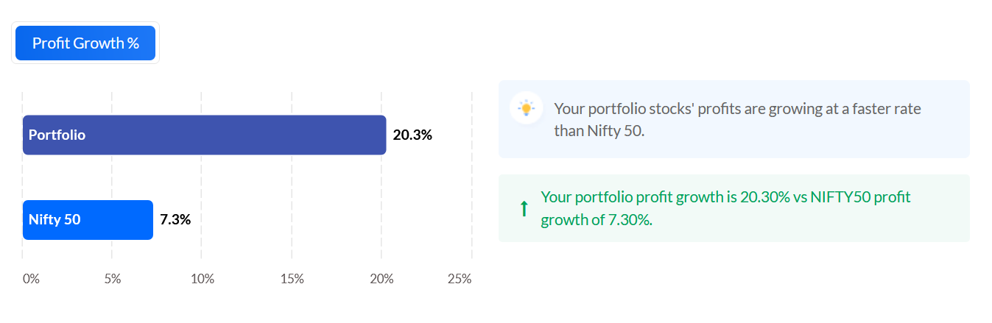
Task: Click the 20% axis tick label
Action: [381, 280]
